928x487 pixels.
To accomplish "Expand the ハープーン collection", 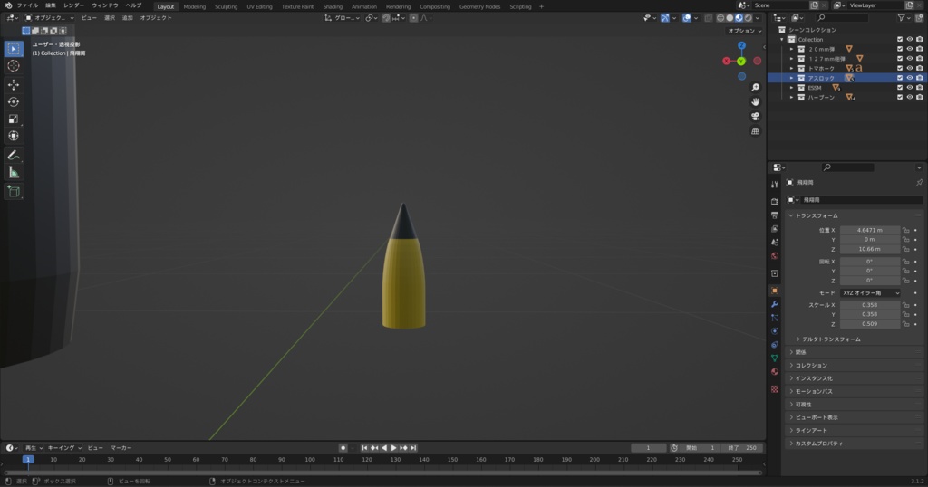I will 791,97.
